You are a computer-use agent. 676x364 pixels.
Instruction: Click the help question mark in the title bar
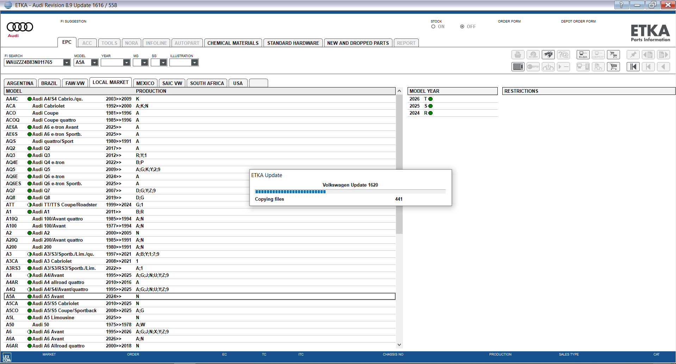click(621, 5)
